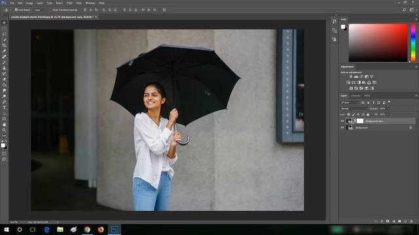Switch to the Channels tab

click(355, 96)
